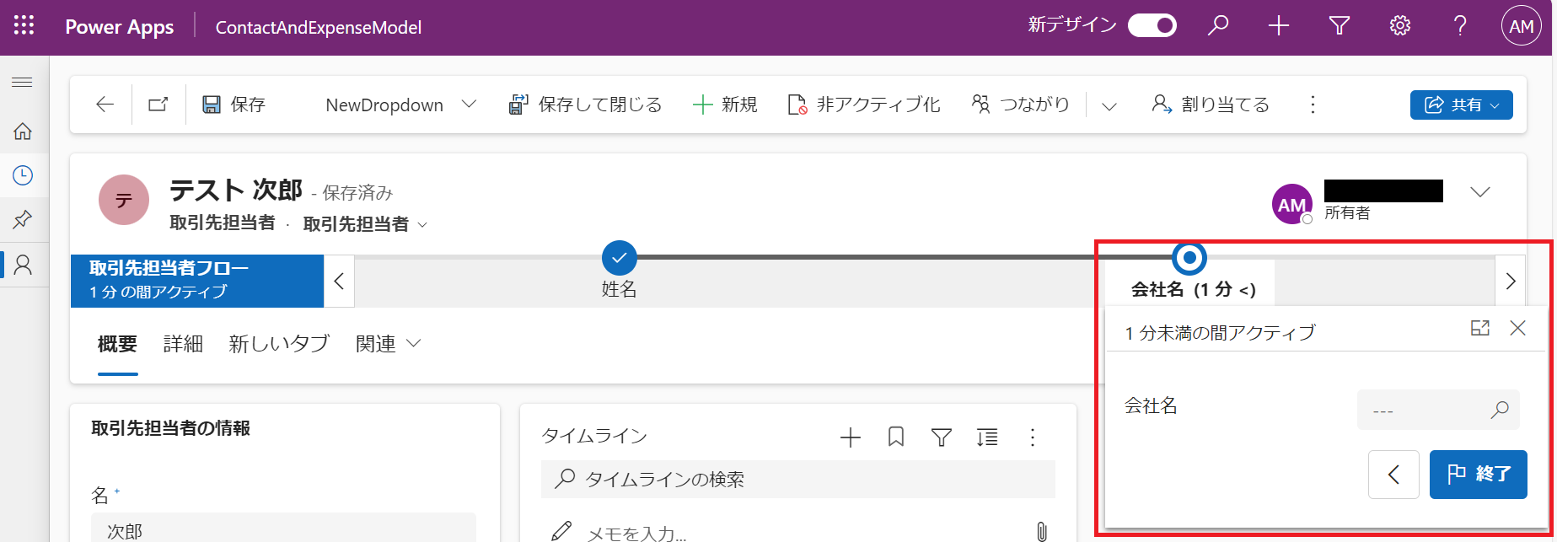This screenshot has height=542, width=1557.
Task: Expand the hamburger site map menu
Action: pos(22,82)
